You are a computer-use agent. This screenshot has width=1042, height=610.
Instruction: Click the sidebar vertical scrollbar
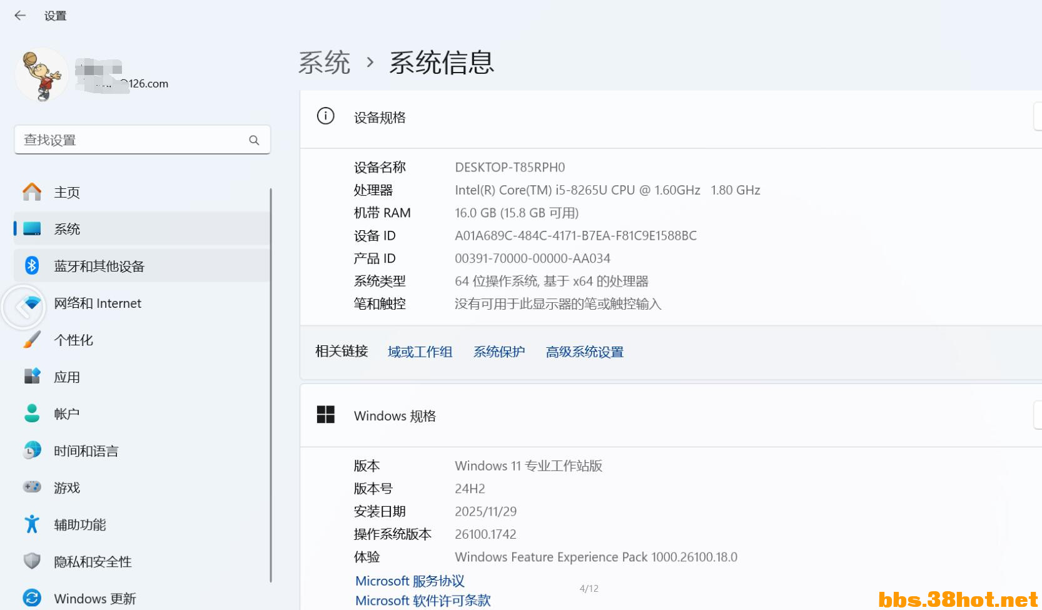click(271, 385)
